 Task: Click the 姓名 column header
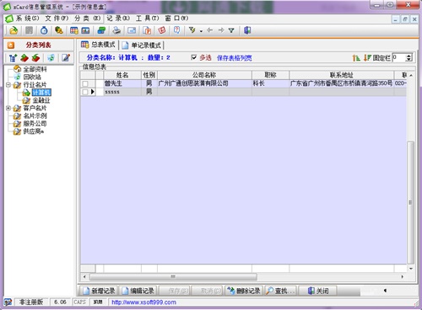click(122, 75)
